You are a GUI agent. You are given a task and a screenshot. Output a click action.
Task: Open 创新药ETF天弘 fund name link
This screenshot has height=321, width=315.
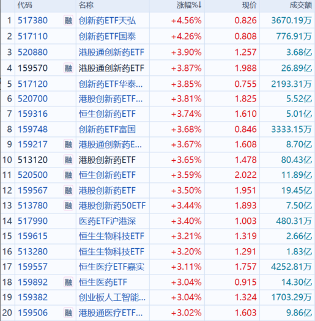pyautogui.click(x=107, y=20)
